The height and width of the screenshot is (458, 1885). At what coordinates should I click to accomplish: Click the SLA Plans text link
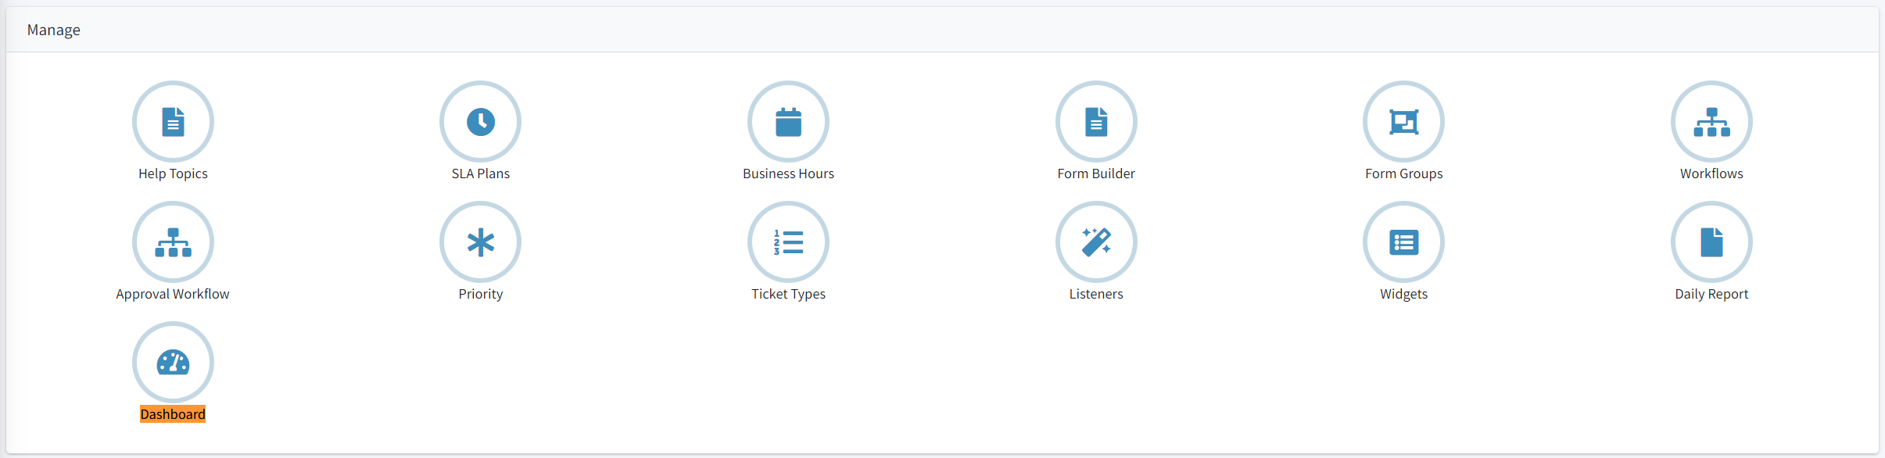pos(480,174)
